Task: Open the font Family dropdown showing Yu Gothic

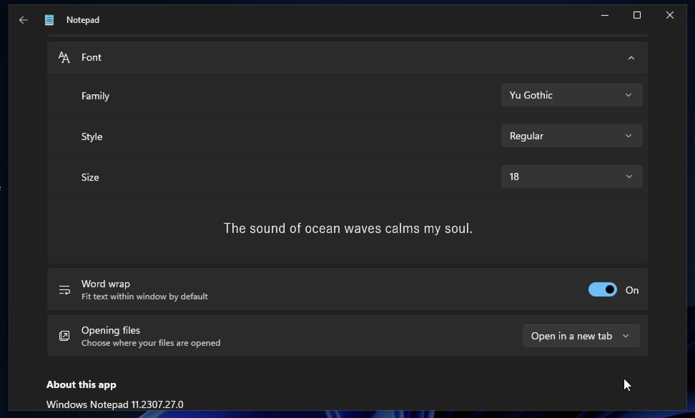Action: tap(571, 95)
